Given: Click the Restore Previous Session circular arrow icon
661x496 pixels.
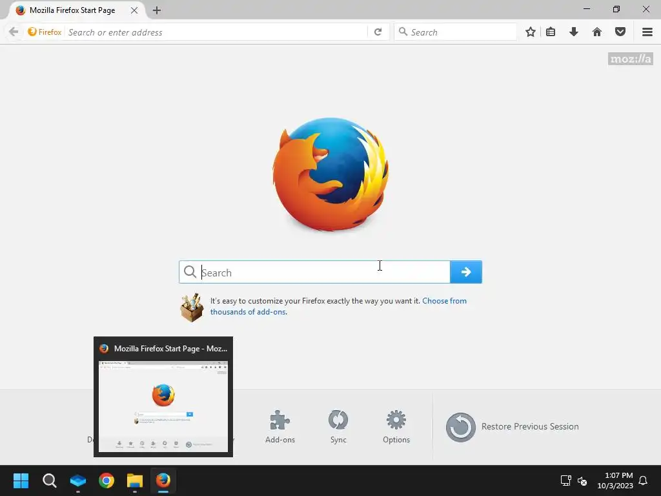Looking at the screenshot, I should pyautogui.click(x=461, y=428).
